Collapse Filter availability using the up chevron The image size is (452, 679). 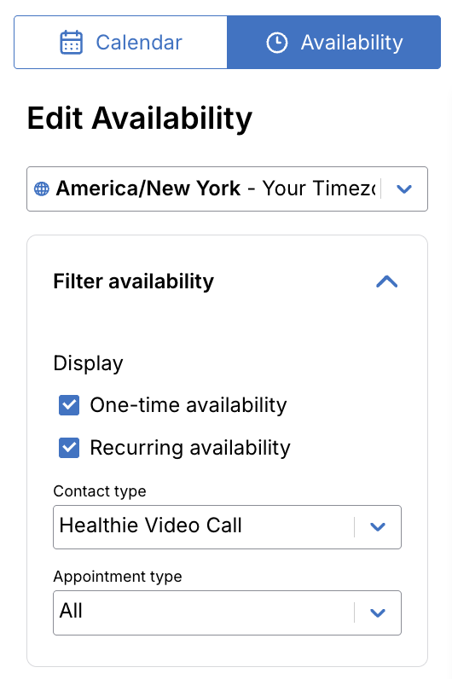coord(386,281)
